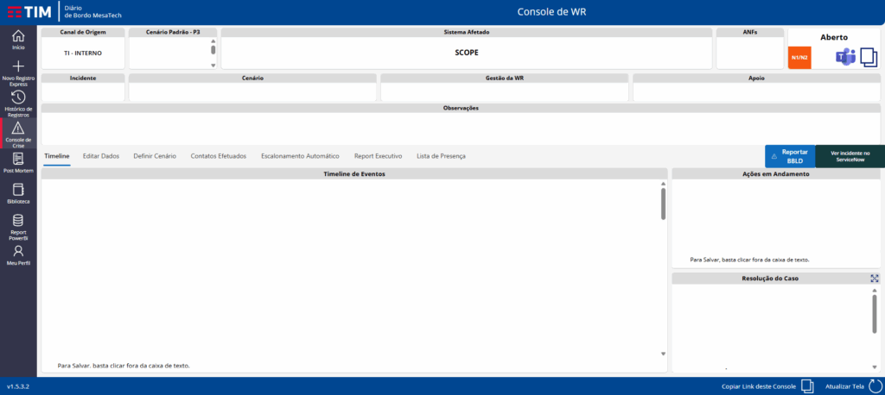Click the orange N1/N2 level badge
Screen dimensions: 885x395
pos(799,58)
